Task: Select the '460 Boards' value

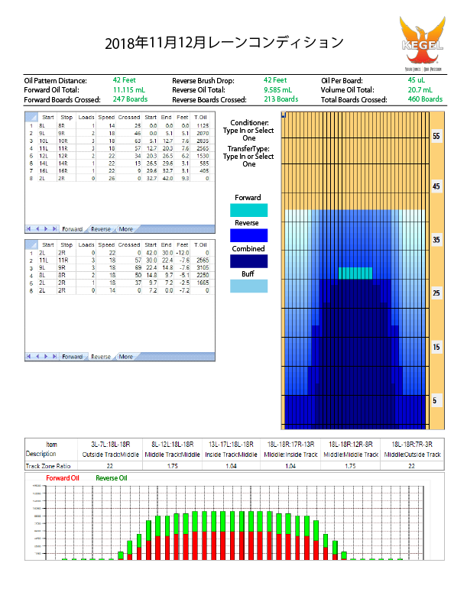Action: pyautogui.click(x=425, y=99)
